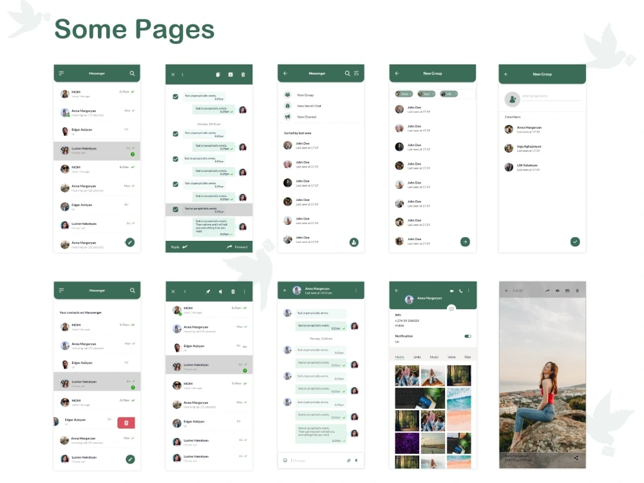The height and width of the screenshot is (483, 644).
Task: Delete the selected chat via toolbar trash icon
Action: (x=233, y=292)
